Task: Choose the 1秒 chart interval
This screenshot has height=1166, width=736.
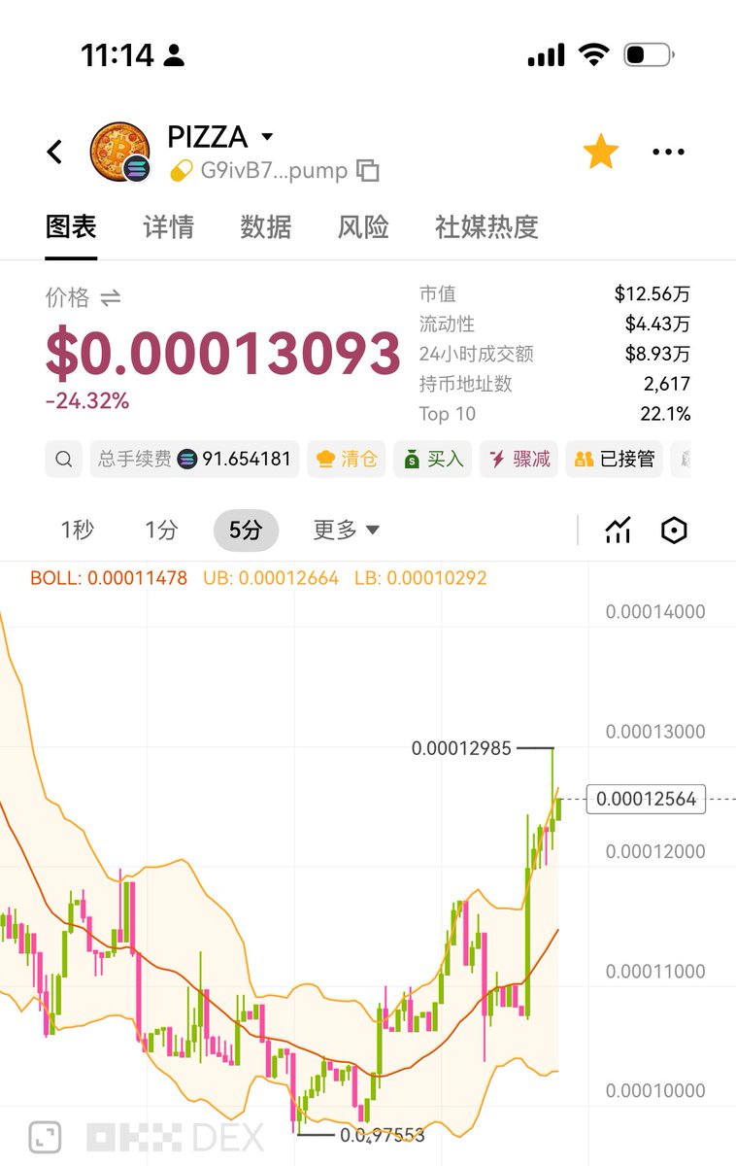Action: (x=78, y=530)
